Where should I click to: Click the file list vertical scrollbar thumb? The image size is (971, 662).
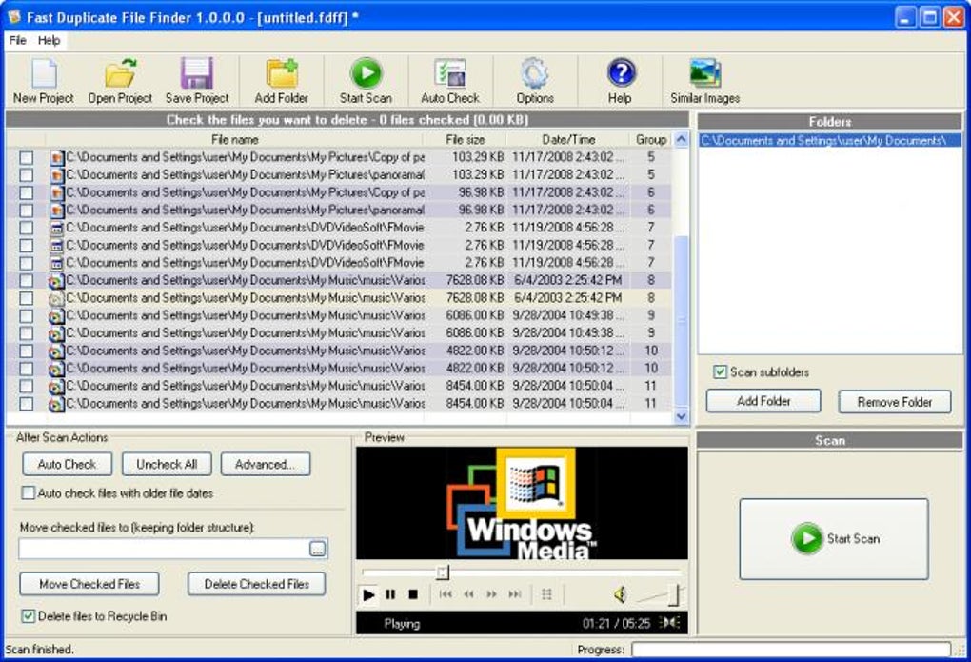(x=681, y=320)
